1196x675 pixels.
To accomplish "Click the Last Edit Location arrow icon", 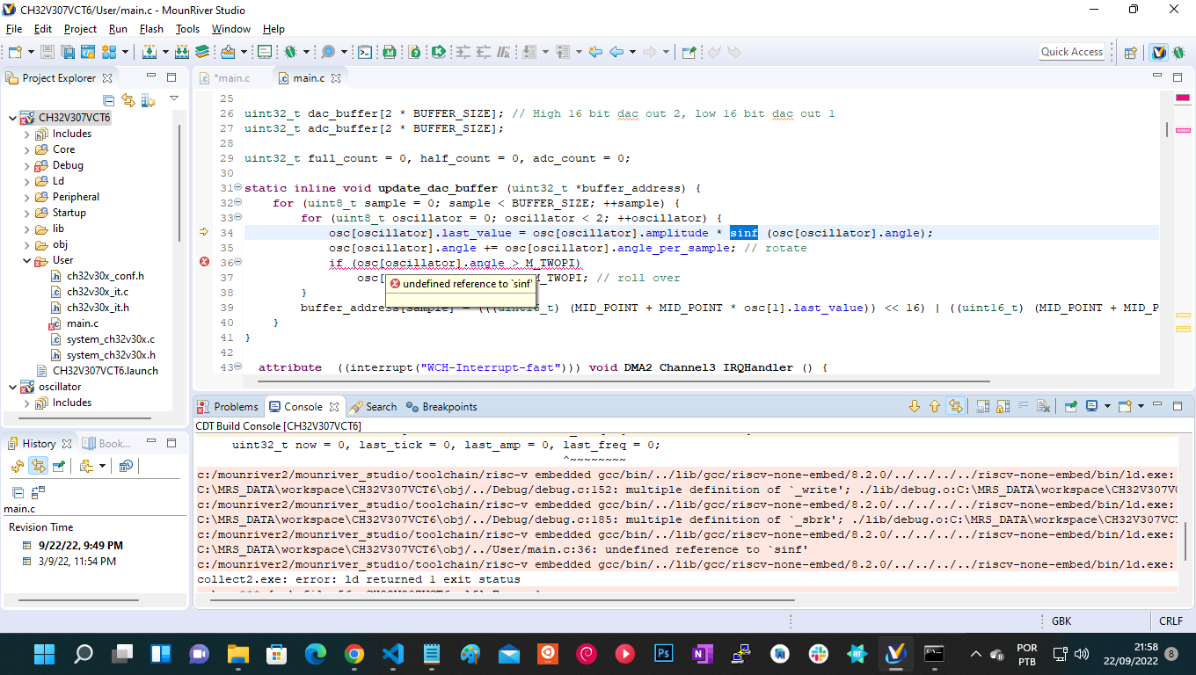I will (595, 52).
